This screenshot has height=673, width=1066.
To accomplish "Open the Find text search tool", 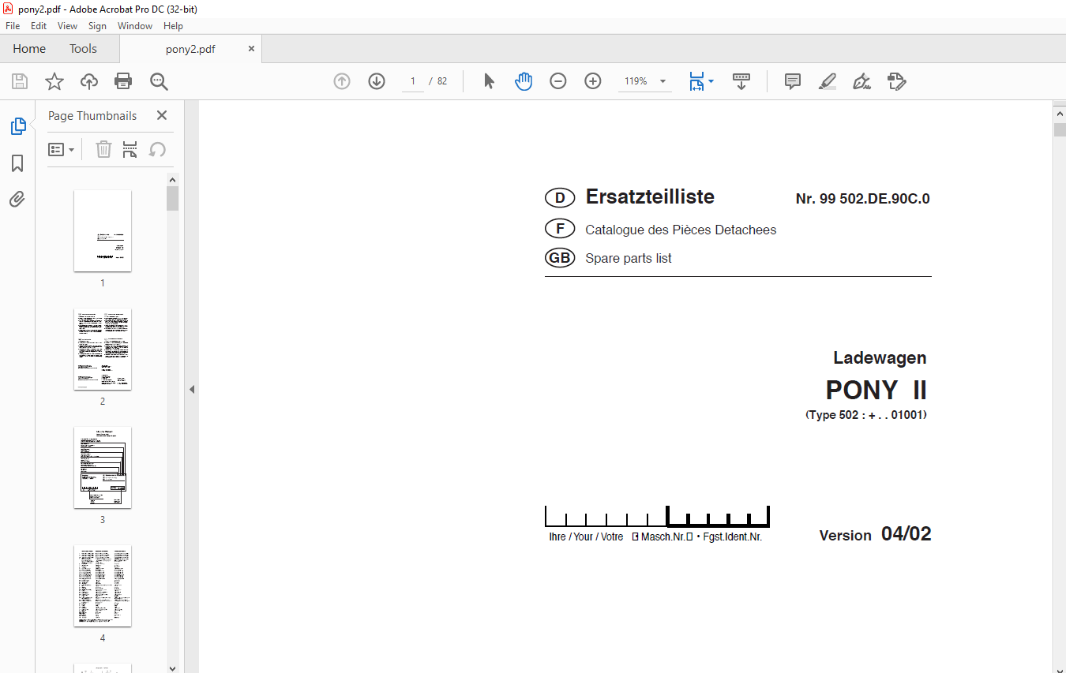I will click(159, 81).
